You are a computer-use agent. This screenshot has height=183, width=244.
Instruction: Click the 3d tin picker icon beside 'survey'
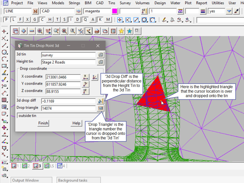(x=100, y=55)
